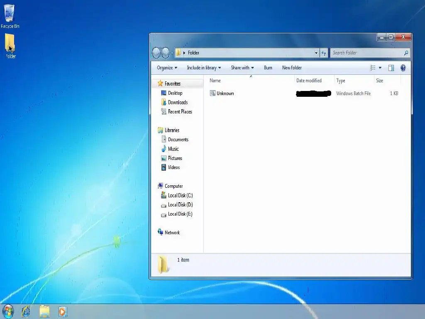Click the Local Disk (C:) drive icon
Viewport: 425px width, 319px height.
[164, 195]
